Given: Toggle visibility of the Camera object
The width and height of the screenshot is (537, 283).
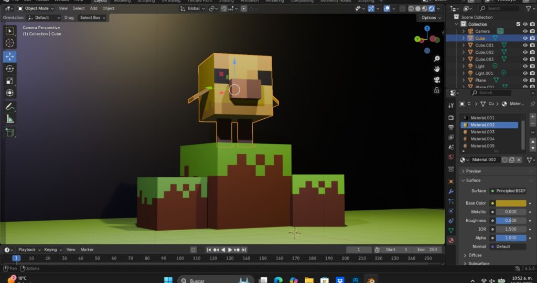Looking at the screenshot, I should [525, 31].
